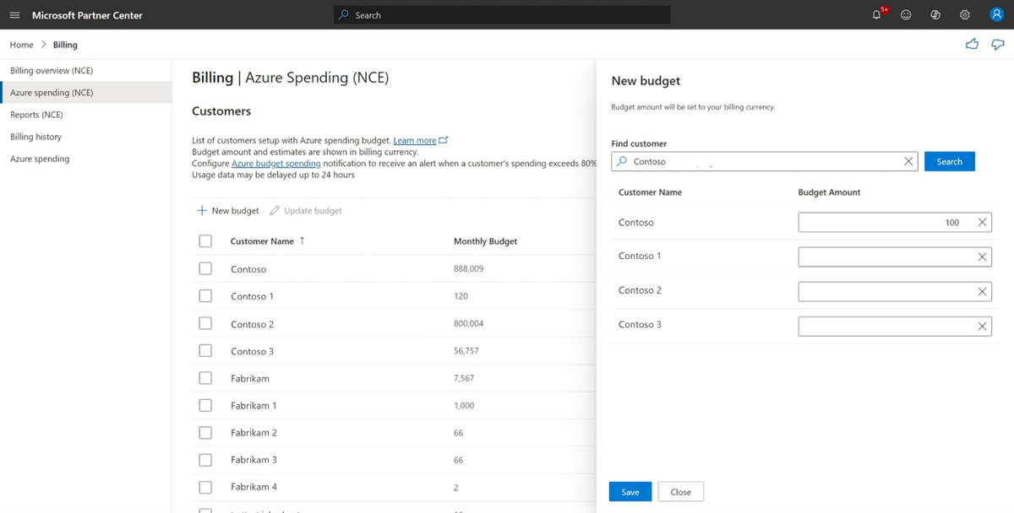The height and width of the screenshot is (513, 1014).
Task: Open the hamburger navigation menu
Action: click(14, 15)
